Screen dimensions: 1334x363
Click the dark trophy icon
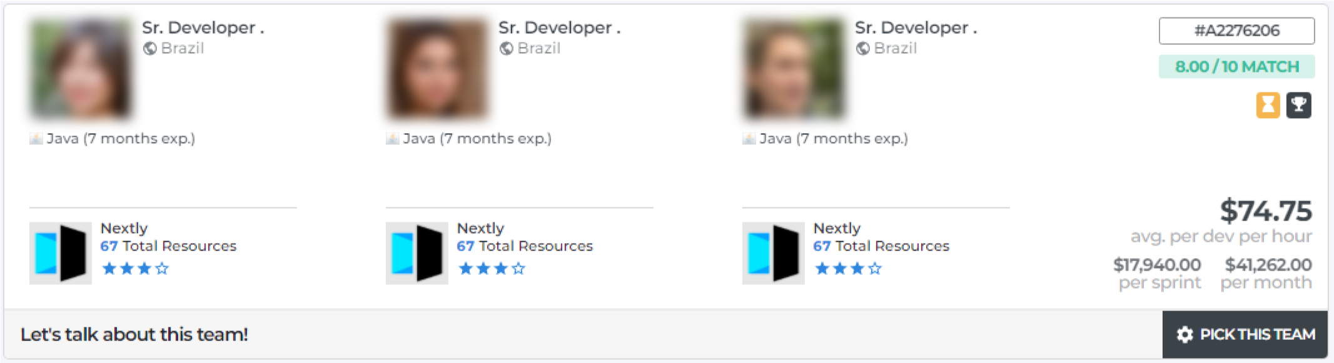click(x=1298, y=105)
